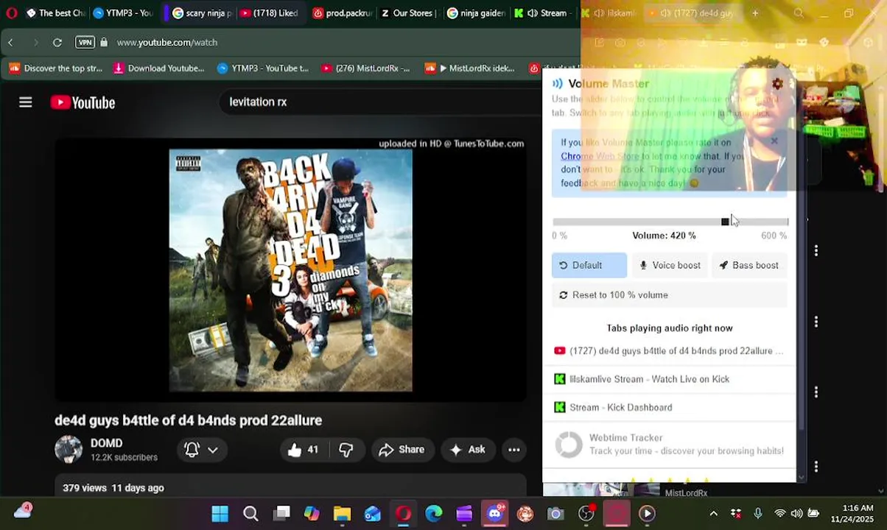Toggle the notification bell for DOMD
Screen dimensions: 887x530
(x=192, y=450)
